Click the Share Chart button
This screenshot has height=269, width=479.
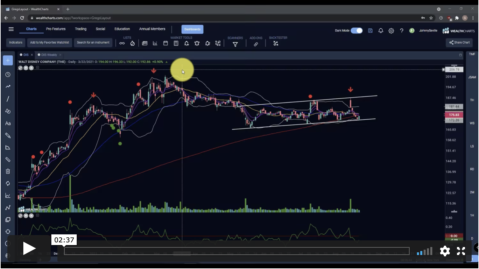pyautogui.click(x=459, y=43)
